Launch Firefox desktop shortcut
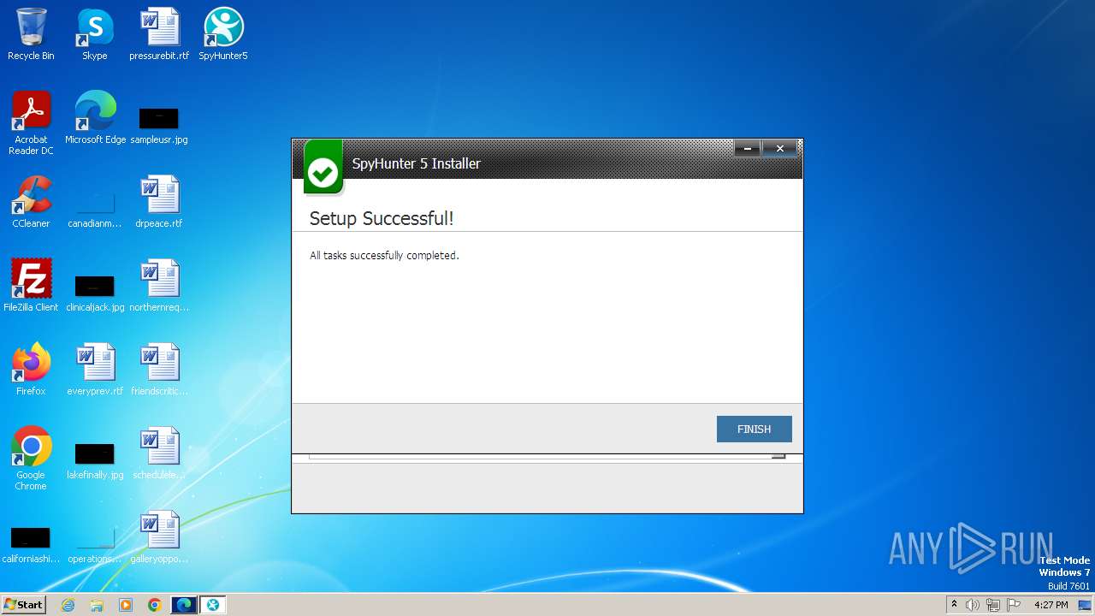The width and height of the screenshot is (1095, 616). [31, 370]
